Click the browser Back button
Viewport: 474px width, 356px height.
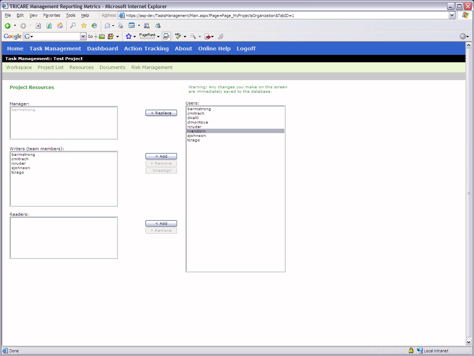pos(7,26)
